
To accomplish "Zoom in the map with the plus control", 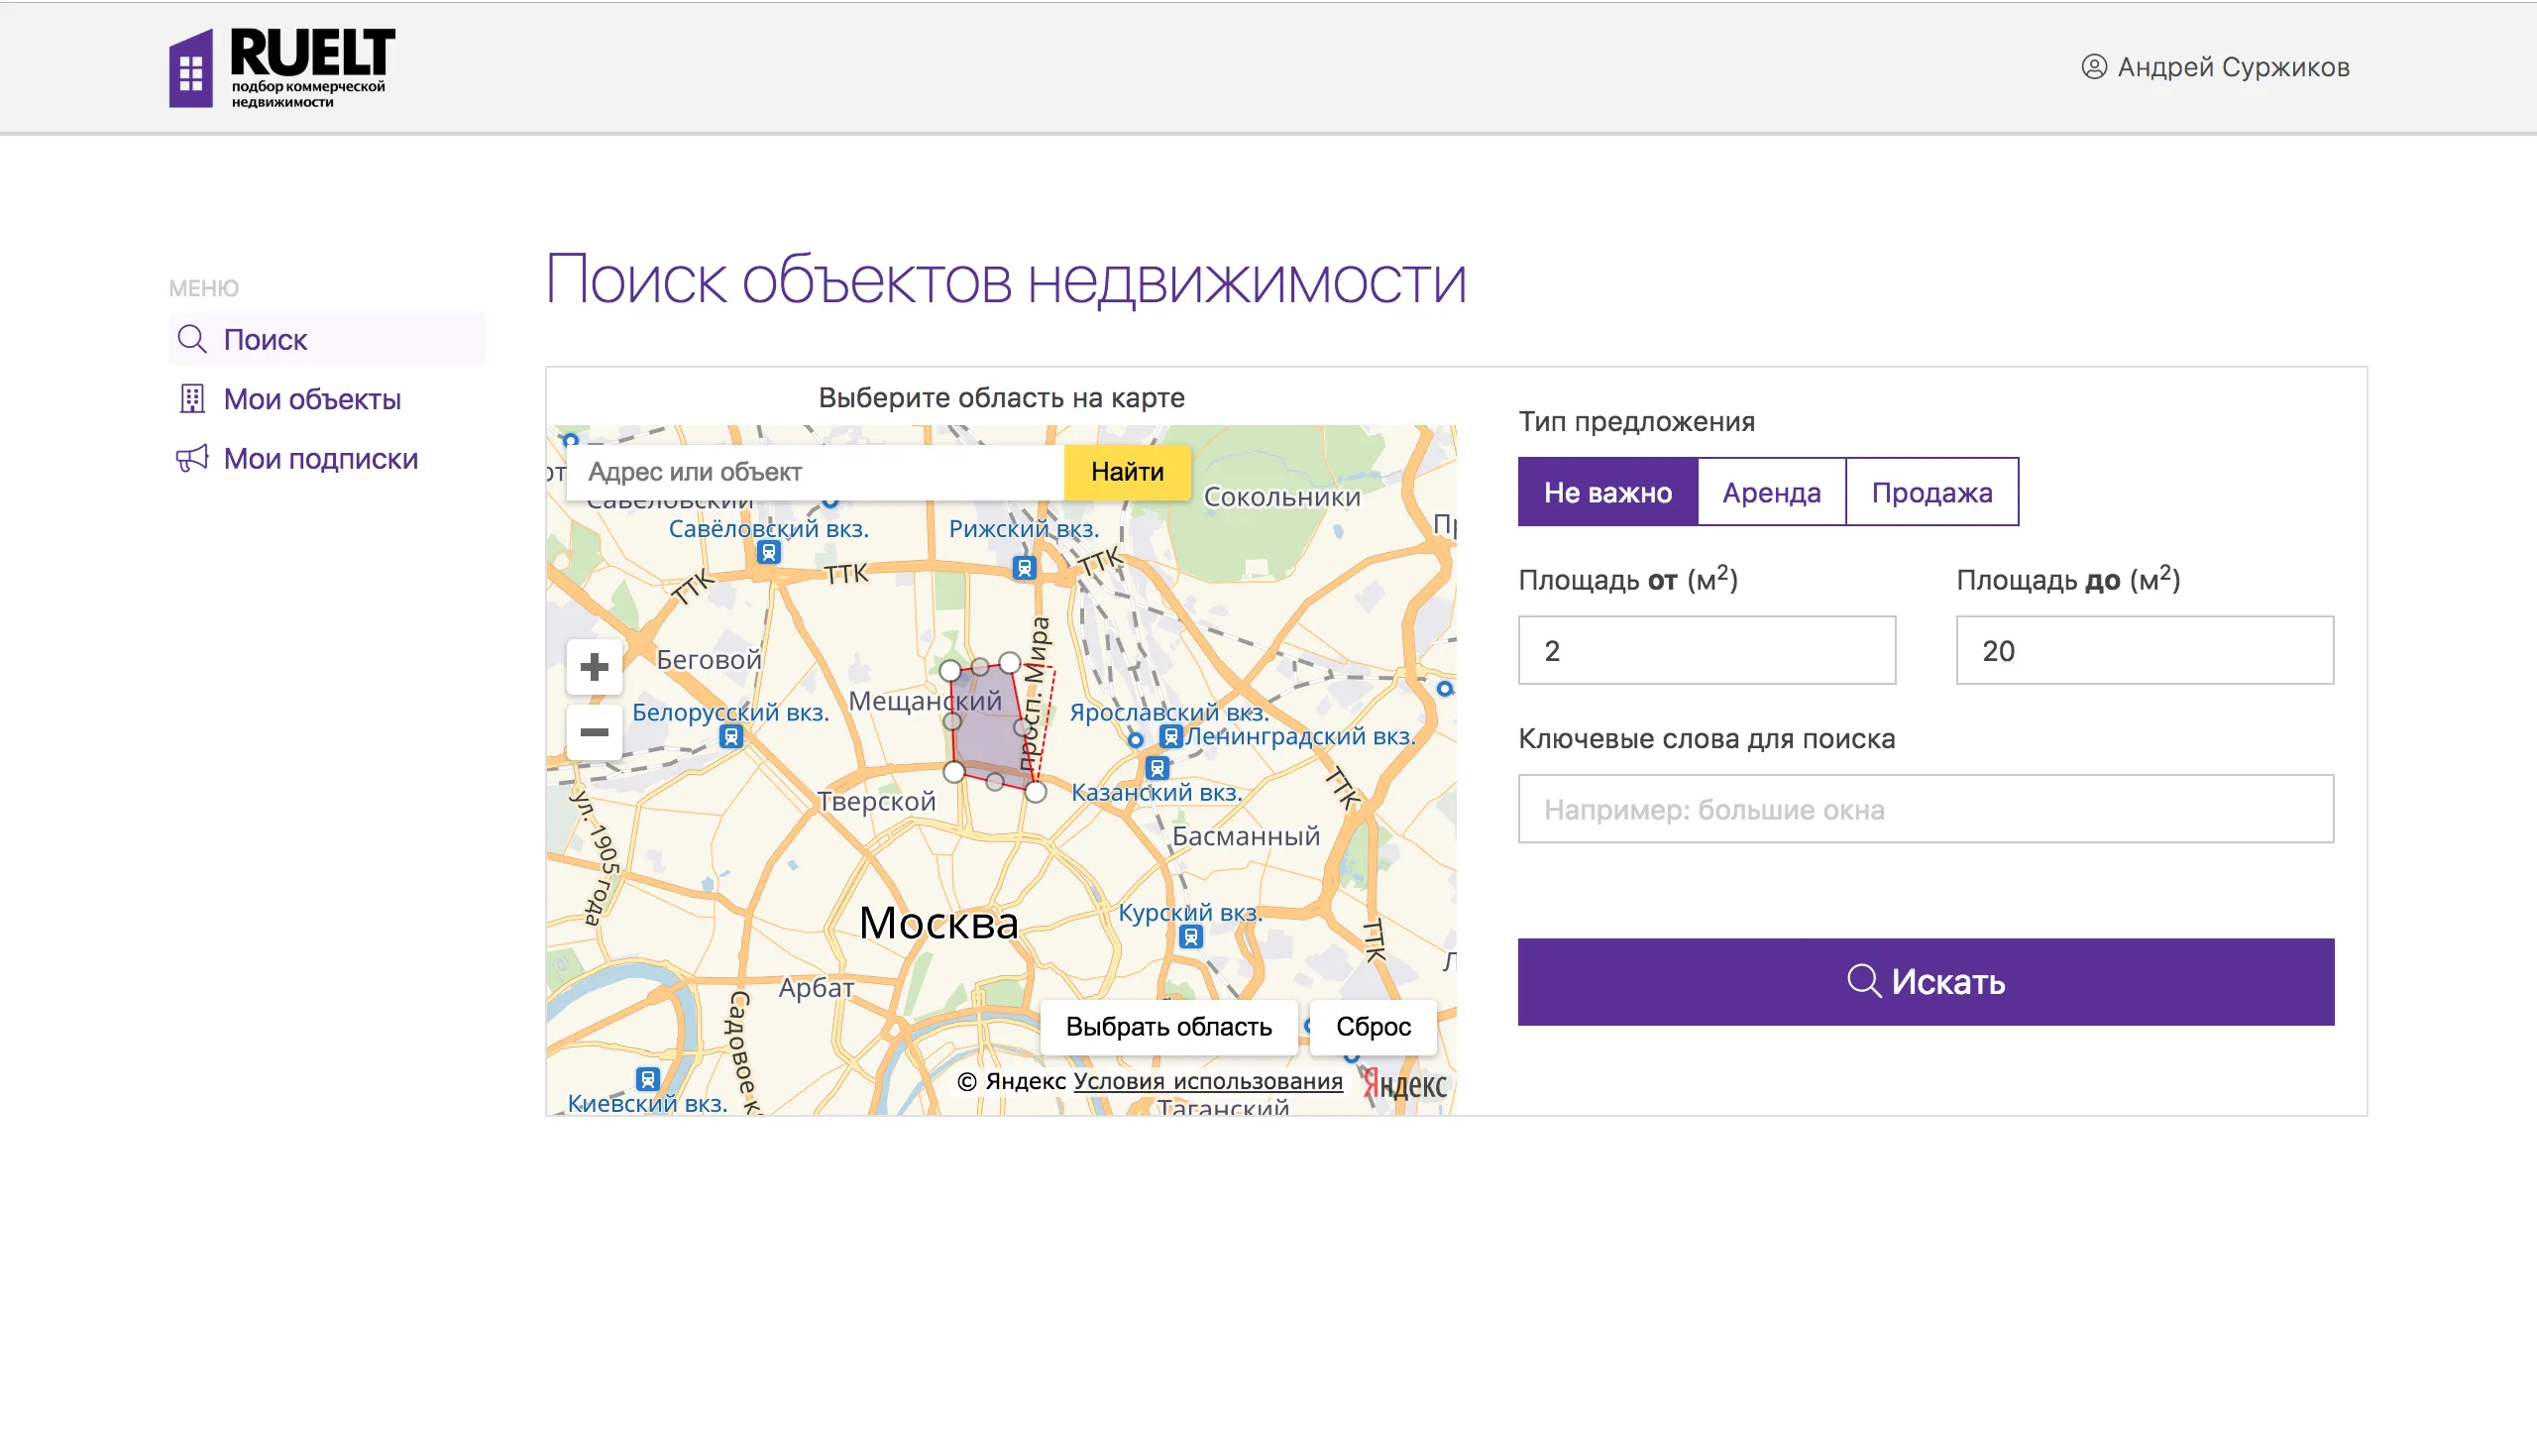I will pyautogui.click(x=595, y=668).
